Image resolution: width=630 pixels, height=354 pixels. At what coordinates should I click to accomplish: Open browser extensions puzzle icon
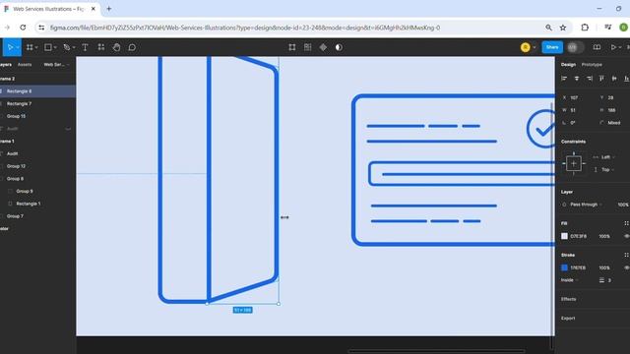[585, 28]
